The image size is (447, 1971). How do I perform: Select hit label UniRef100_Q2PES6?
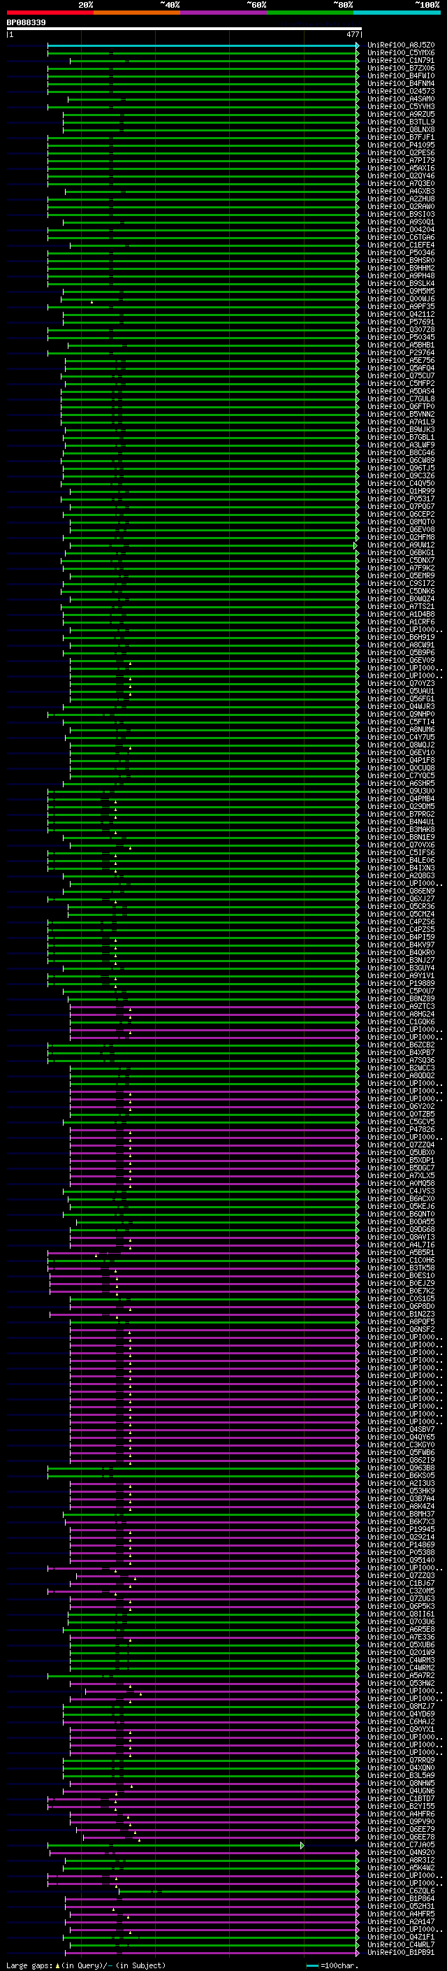(401, 152)
